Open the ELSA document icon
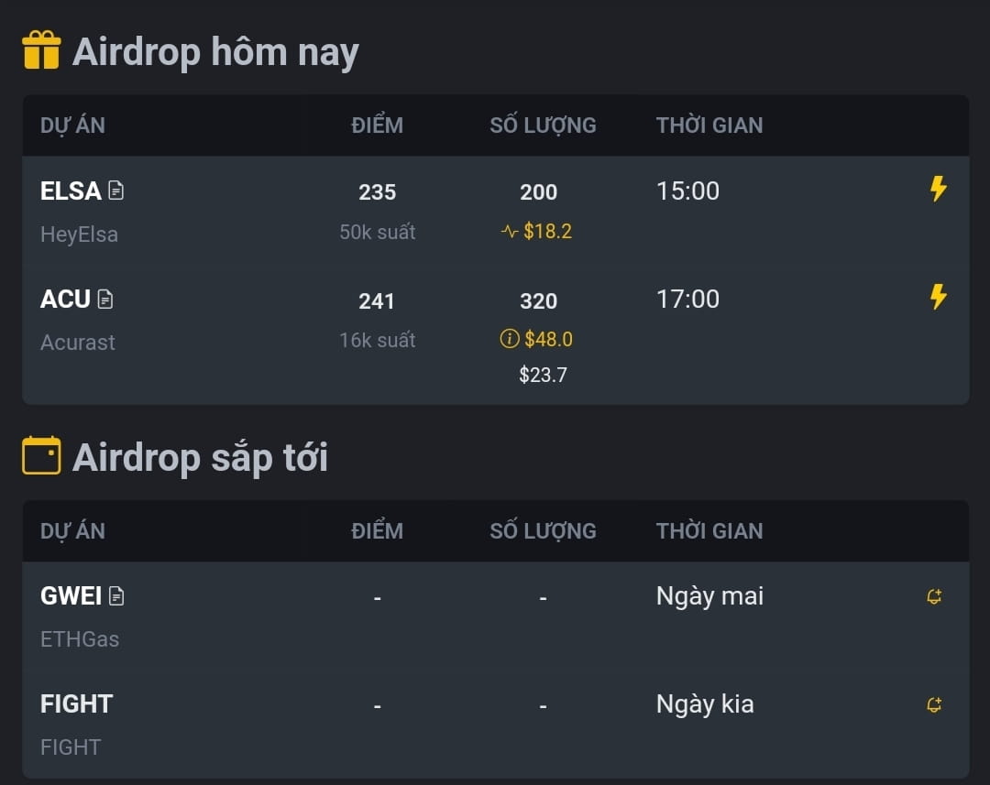 (x=116, y=190)
